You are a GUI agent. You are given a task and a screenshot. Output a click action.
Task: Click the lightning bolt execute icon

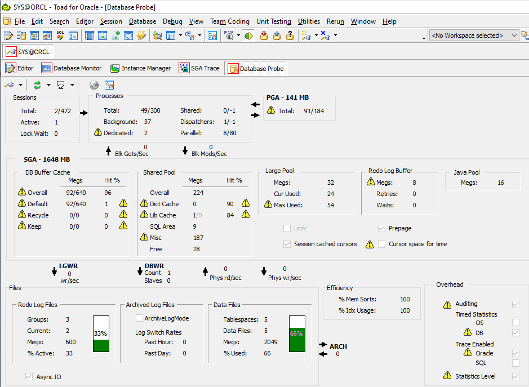pos(141,35)
